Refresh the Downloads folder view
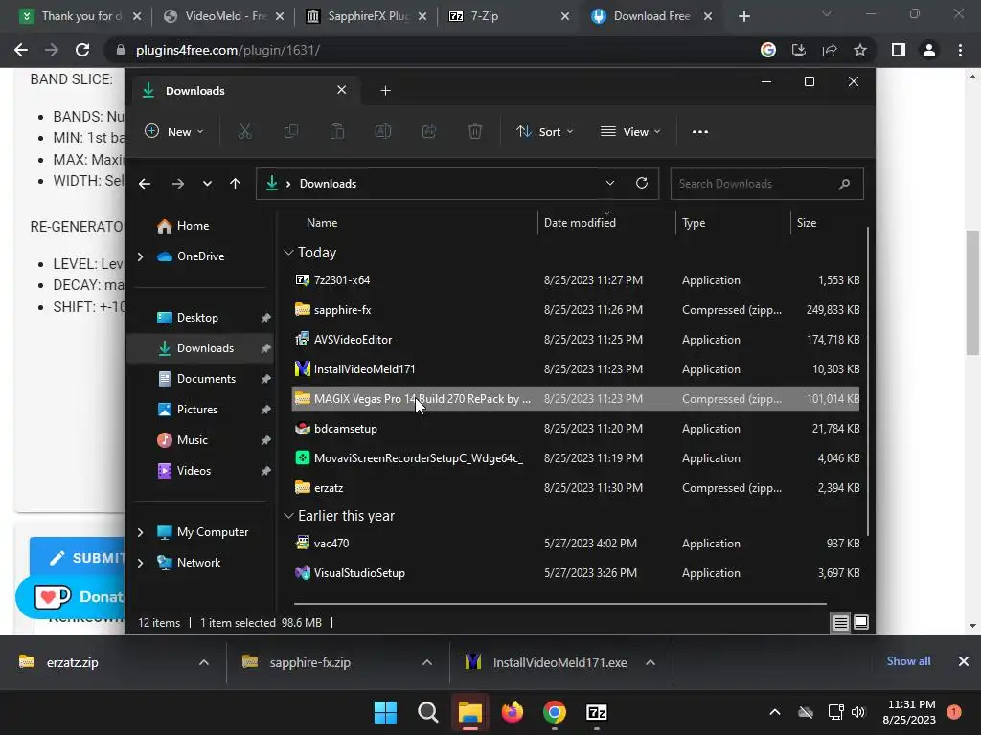The height and width of the screenshot is (735, 981). coord(641,183)
